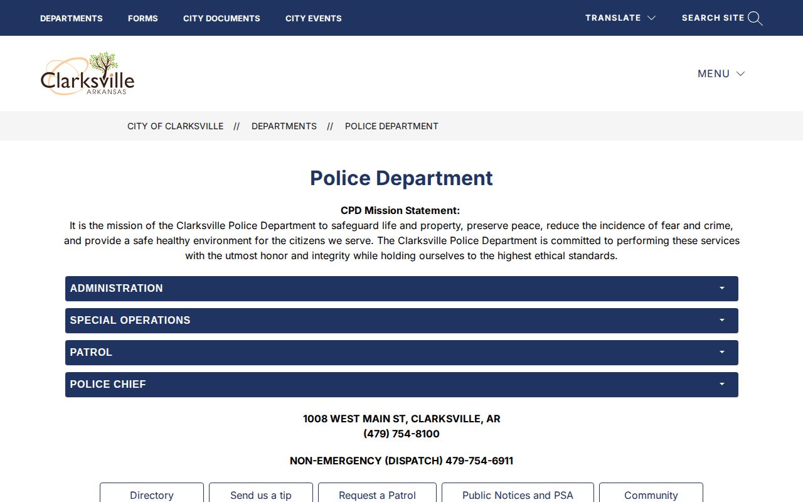
Task: Expand the Patrol accordion section
Action: pos(401,353)
